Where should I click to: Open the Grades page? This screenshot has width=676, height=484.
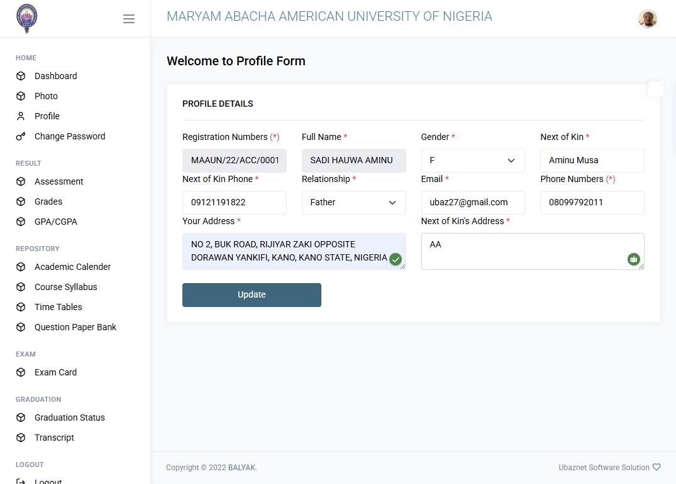(x=48, y=202)
